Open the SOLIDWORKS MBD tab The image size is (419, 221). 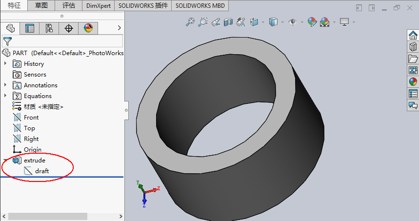tap(200, 5)
